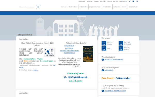Click the phone icon in top bar

coord(130,1)
